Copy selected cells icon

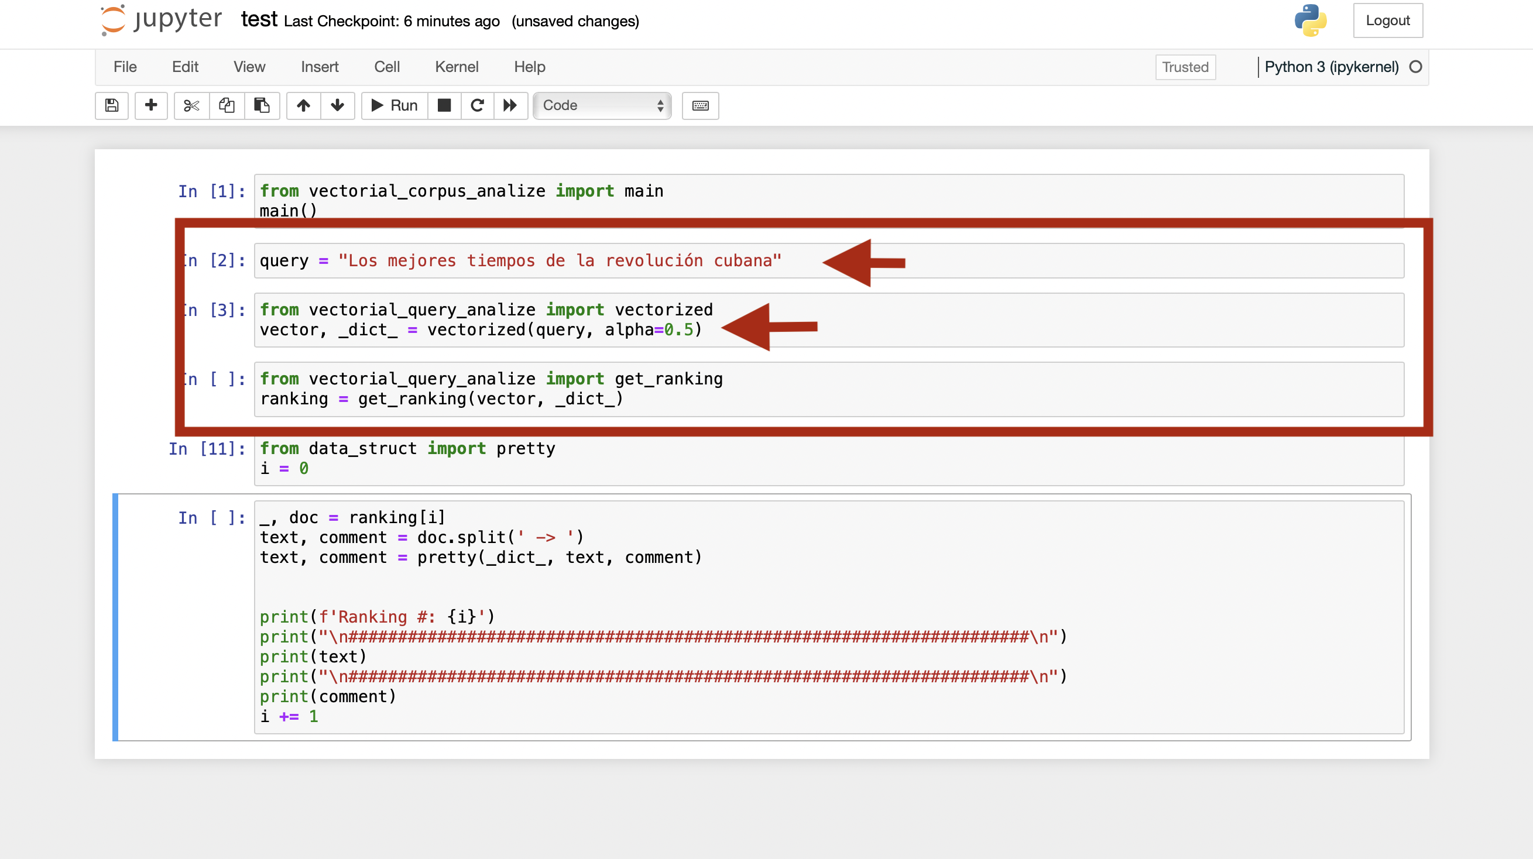pyautogui.click(x=227, y=105)
